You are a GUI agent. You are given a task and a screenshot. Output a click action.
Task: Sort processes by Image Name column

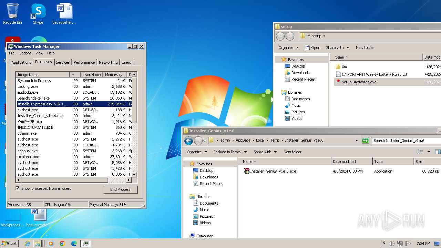(43, 75)
